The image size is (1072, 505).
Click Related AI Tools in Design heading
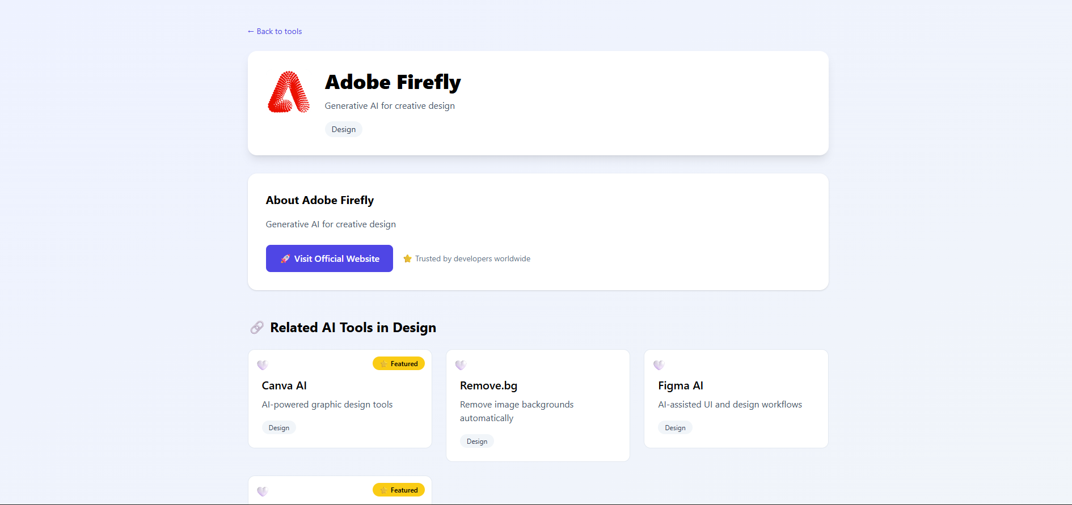tap(353, 328)
